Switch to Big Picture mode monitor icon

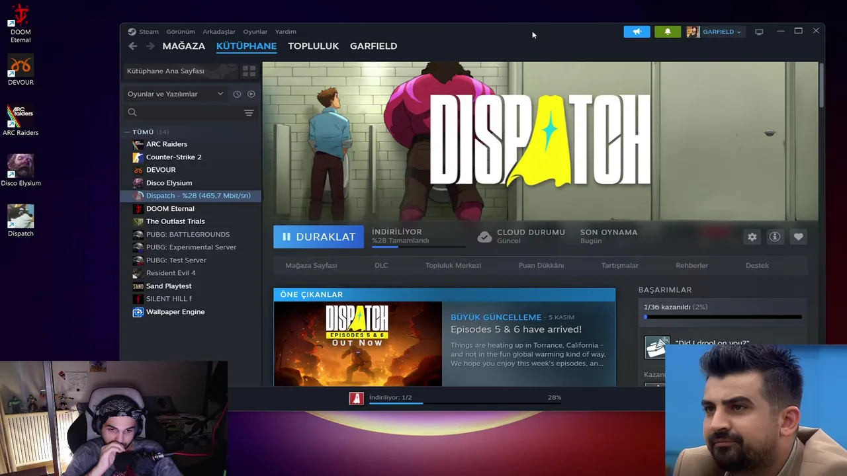coord(759,32)
